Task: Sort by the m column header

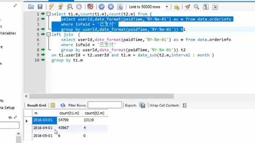Action: coord(44,113)
